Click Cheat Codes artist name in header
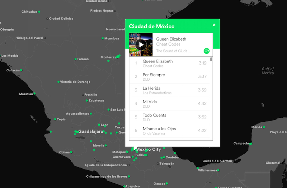The width and height of the screenshot is (287, 188). coord(168,44)
